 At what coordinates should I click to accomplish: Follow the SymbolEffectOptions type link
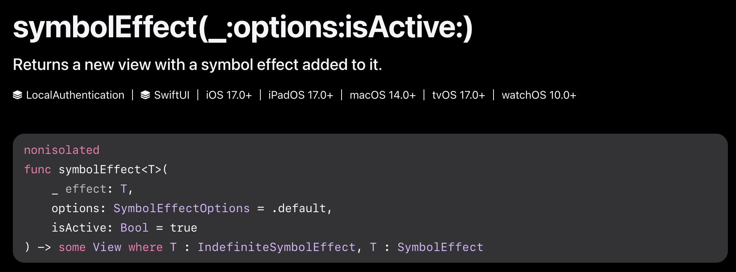tap(181, 208)
